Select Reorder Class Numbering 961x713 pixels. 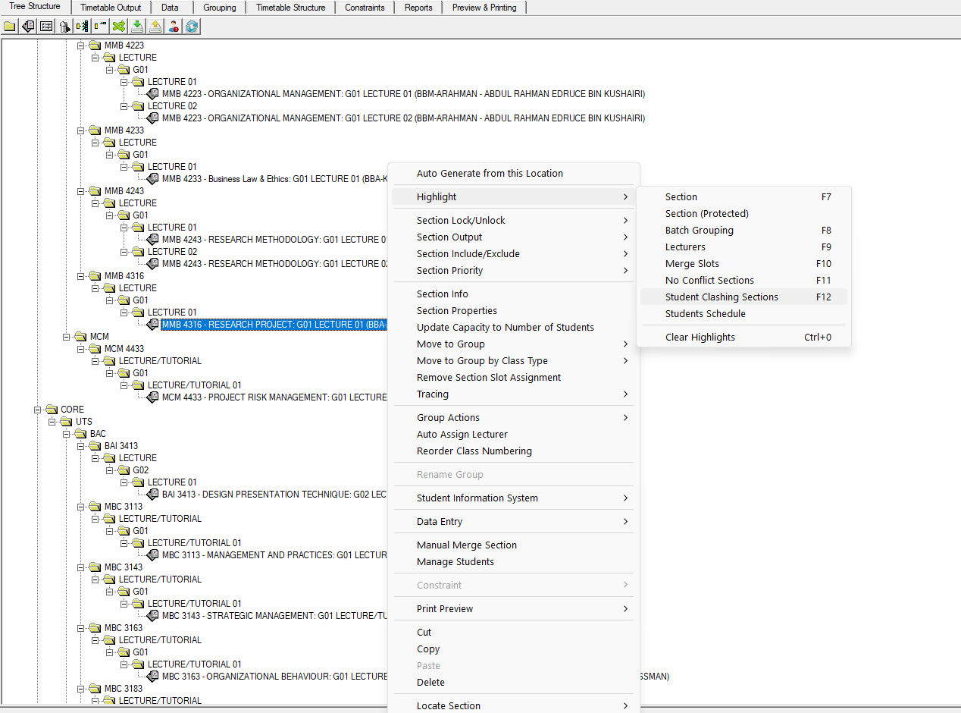(x=514, y=451)
